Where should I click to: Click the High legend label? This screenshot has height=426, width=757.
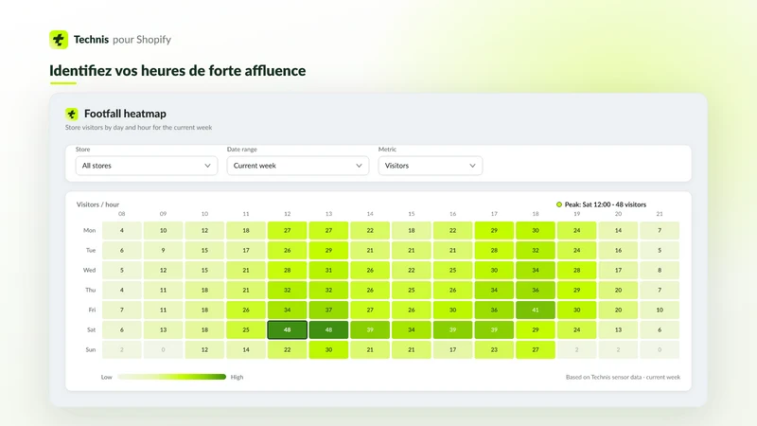[x=238, y=377]
